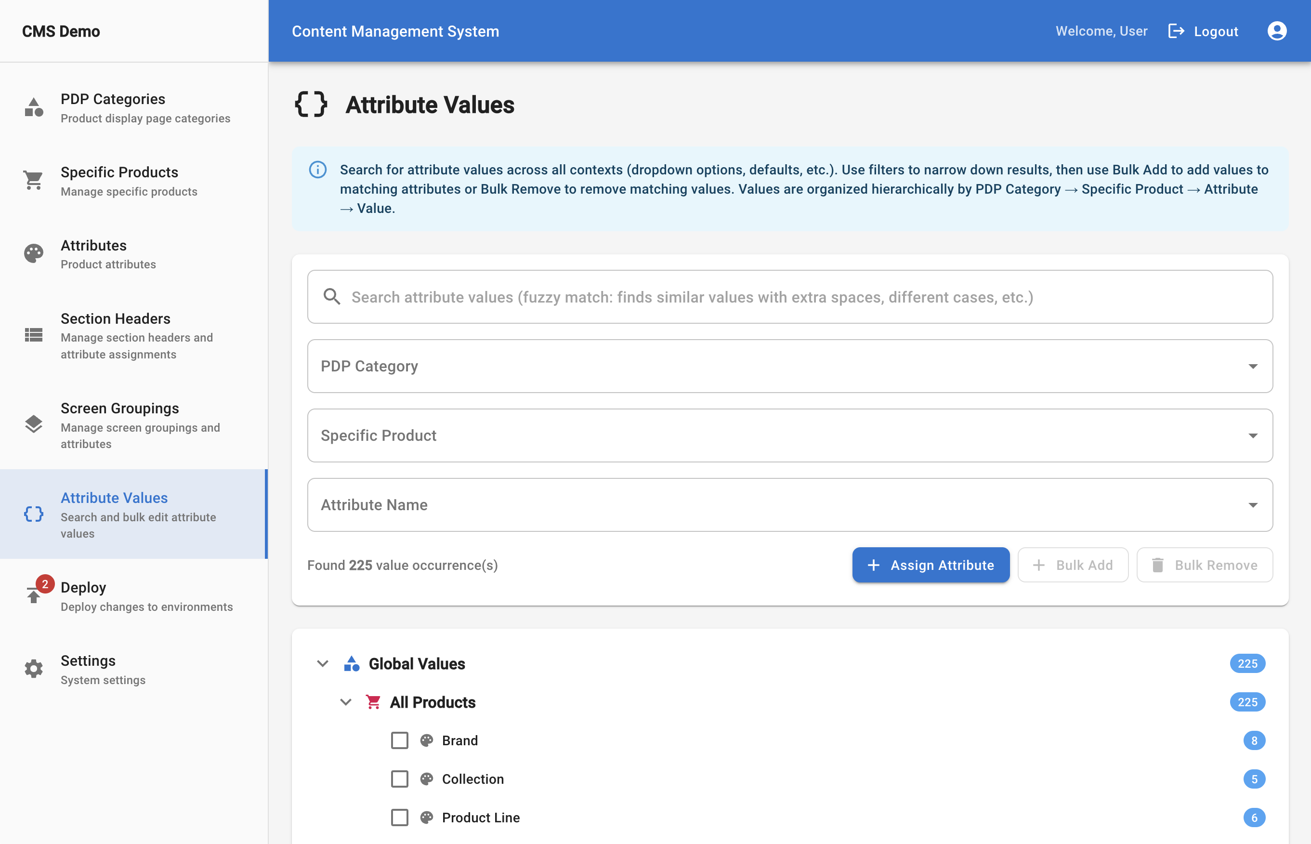Click the Assign Attribute button
This screenshot has width=1311, height=844.
tap(931, 565)
